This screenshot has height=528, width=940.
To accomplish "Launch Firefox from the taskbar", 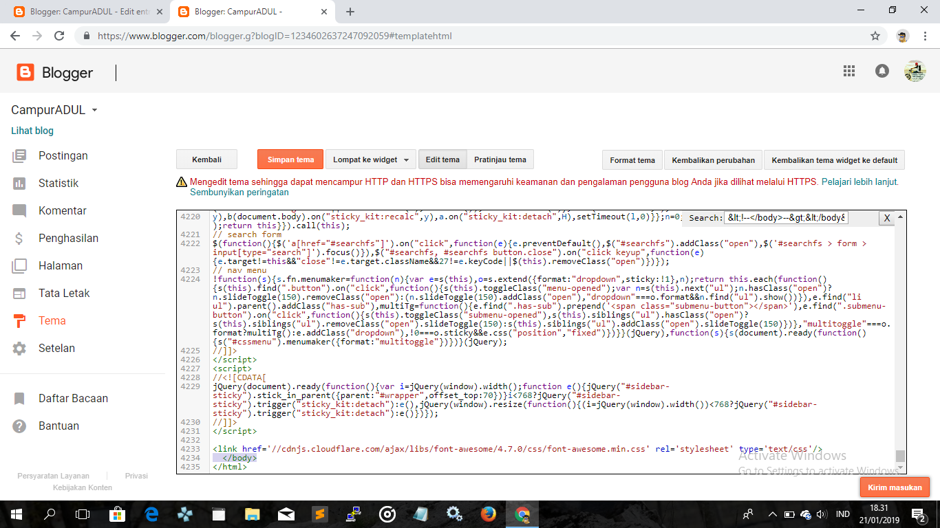I will click(x=489, y=514).
